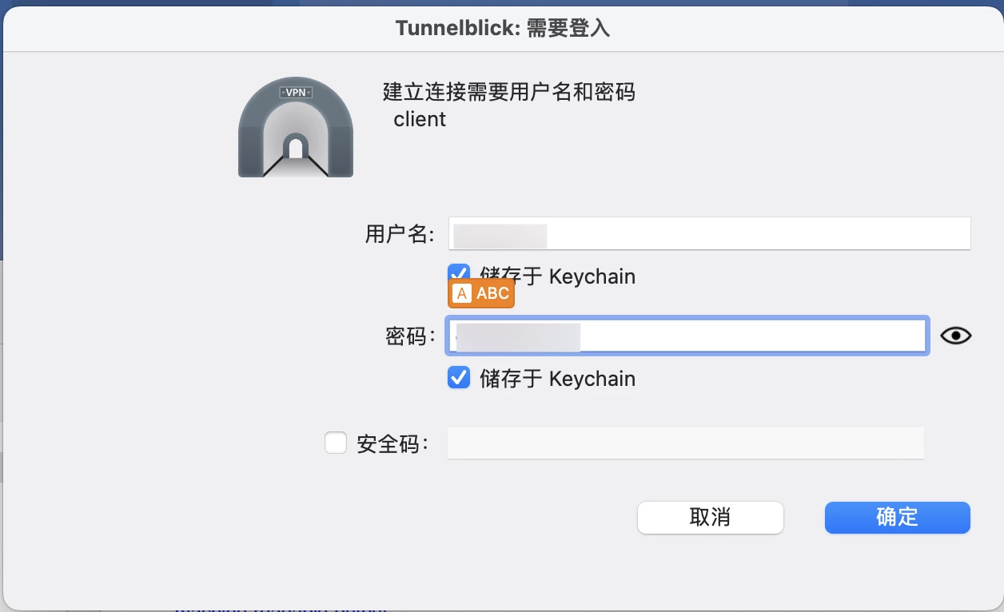Focus the 密码 password input field

pyautogui.click(x=687, y=336)
